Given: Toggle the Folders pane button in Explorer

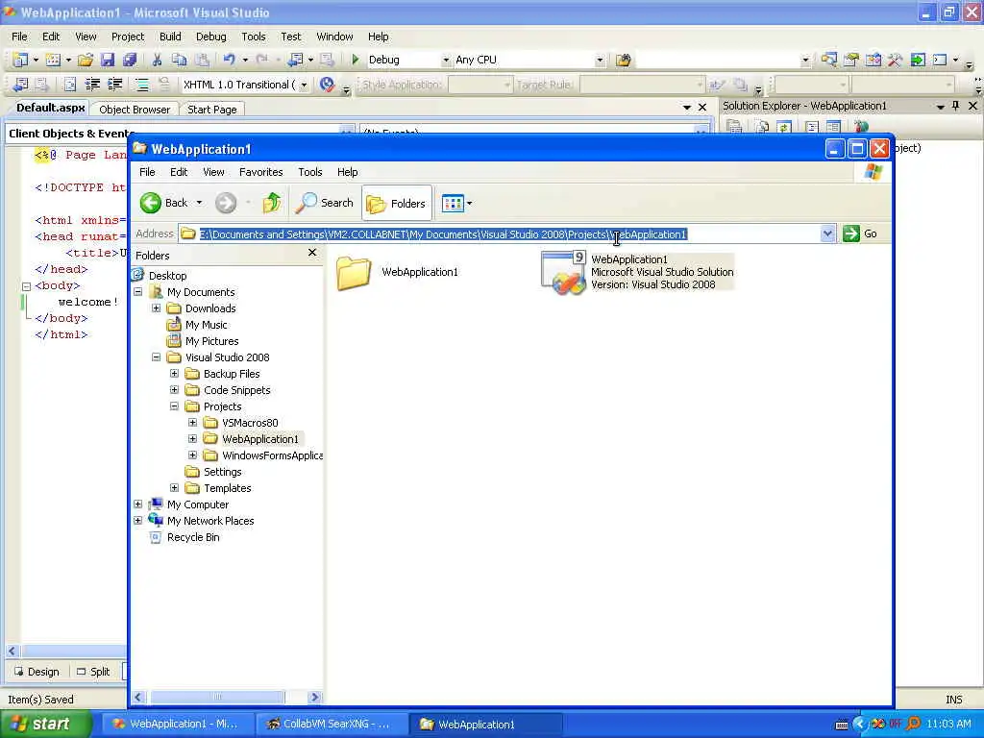Looking at the screenshot, I should click(397, 203).
